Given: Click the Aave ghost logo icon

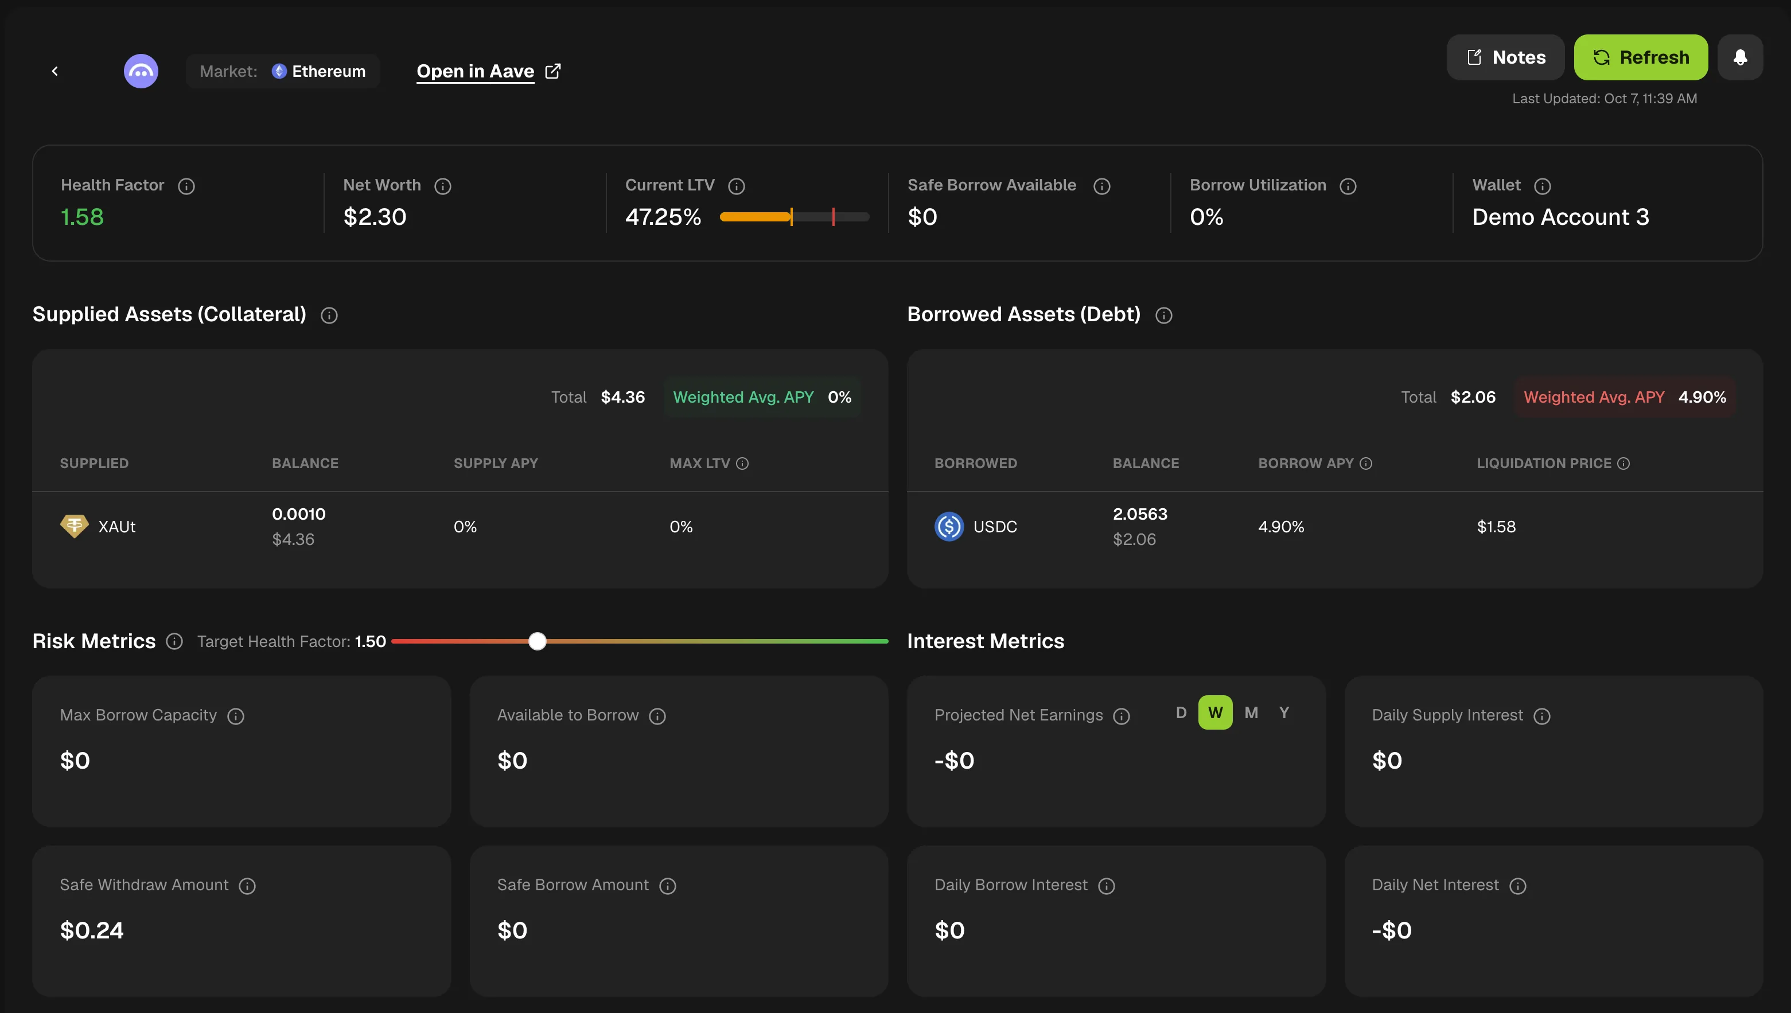Looking at the screenshot, I should [x=141, y=71].
